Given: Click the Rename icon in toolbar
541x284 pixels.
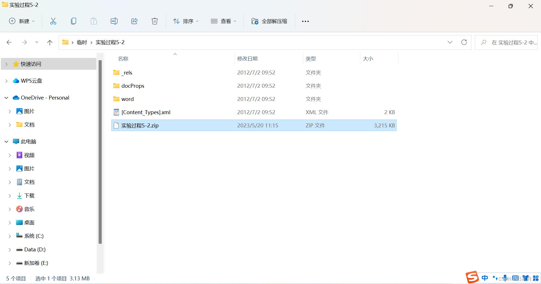Looking at the screenshot, I should (114, 21).
